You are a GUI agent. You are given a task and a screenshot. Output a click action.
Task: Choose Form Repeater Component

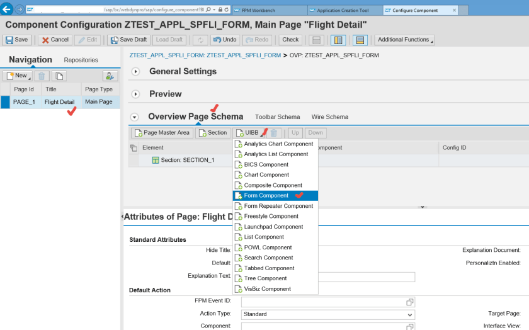pyautogui.click(x=275, y=206)
